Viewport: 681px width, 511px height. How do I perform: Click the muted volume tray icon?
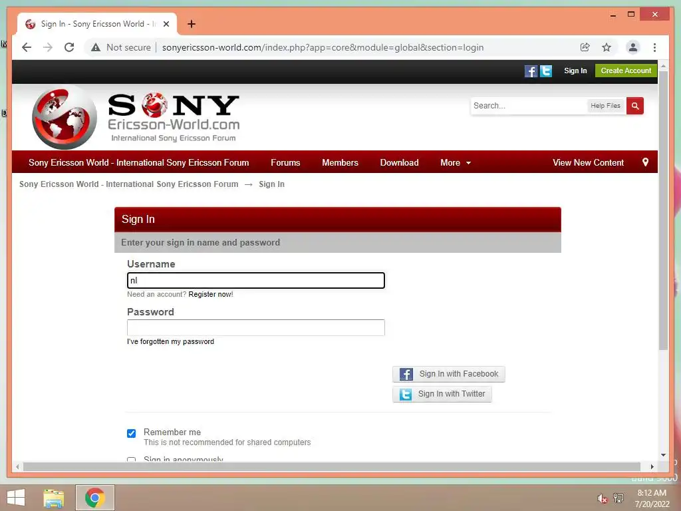(x=602, y=498)
